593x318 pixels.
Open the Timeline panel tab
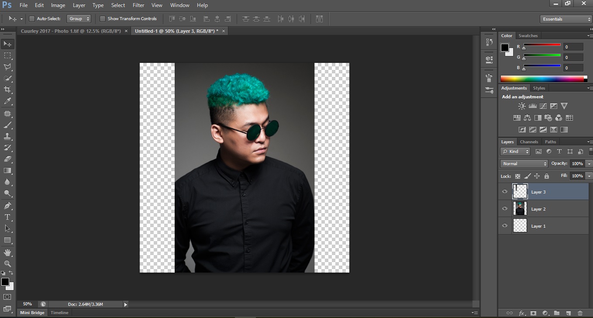click(x=59, y=313)
